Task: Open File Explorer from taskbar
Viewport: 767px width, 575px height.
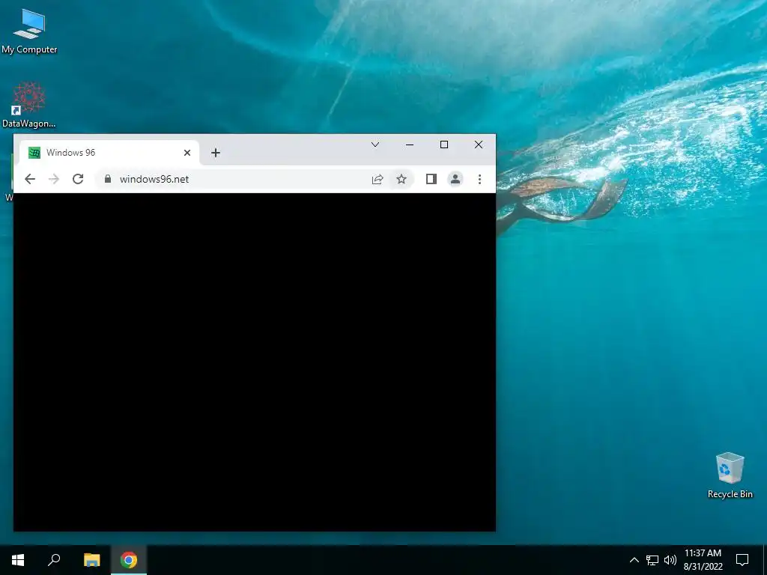Action: (x=91, y=560)
